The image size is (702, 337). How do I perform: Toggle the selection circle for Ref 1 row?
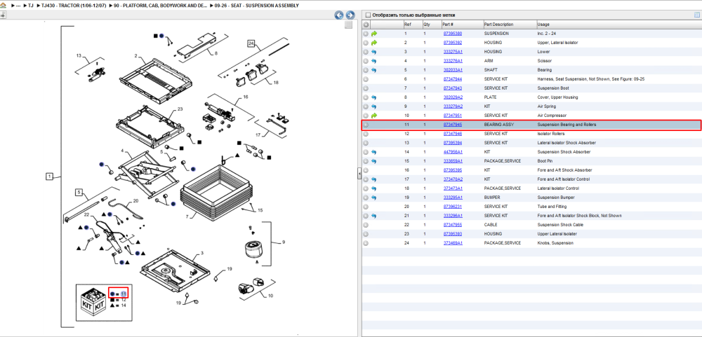(366, 34)
